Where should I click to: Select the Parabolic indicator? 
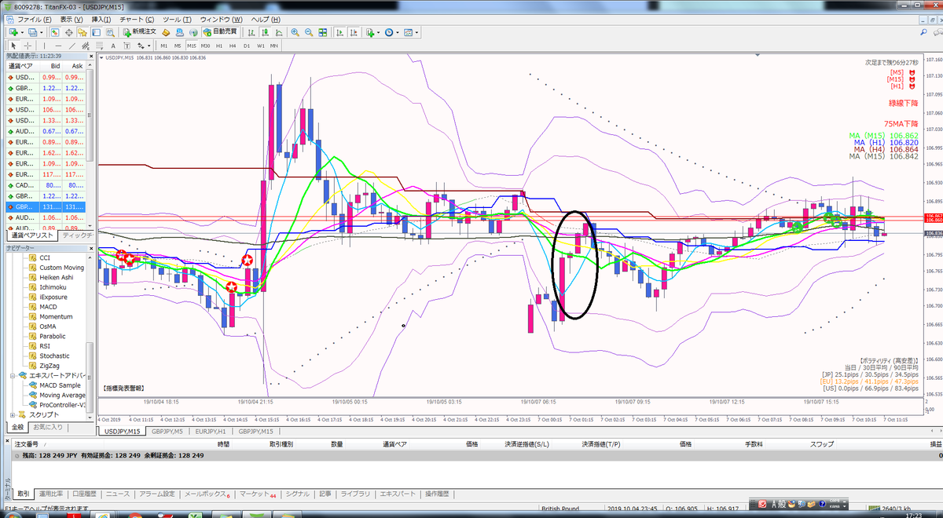click(x=53, y=336)
